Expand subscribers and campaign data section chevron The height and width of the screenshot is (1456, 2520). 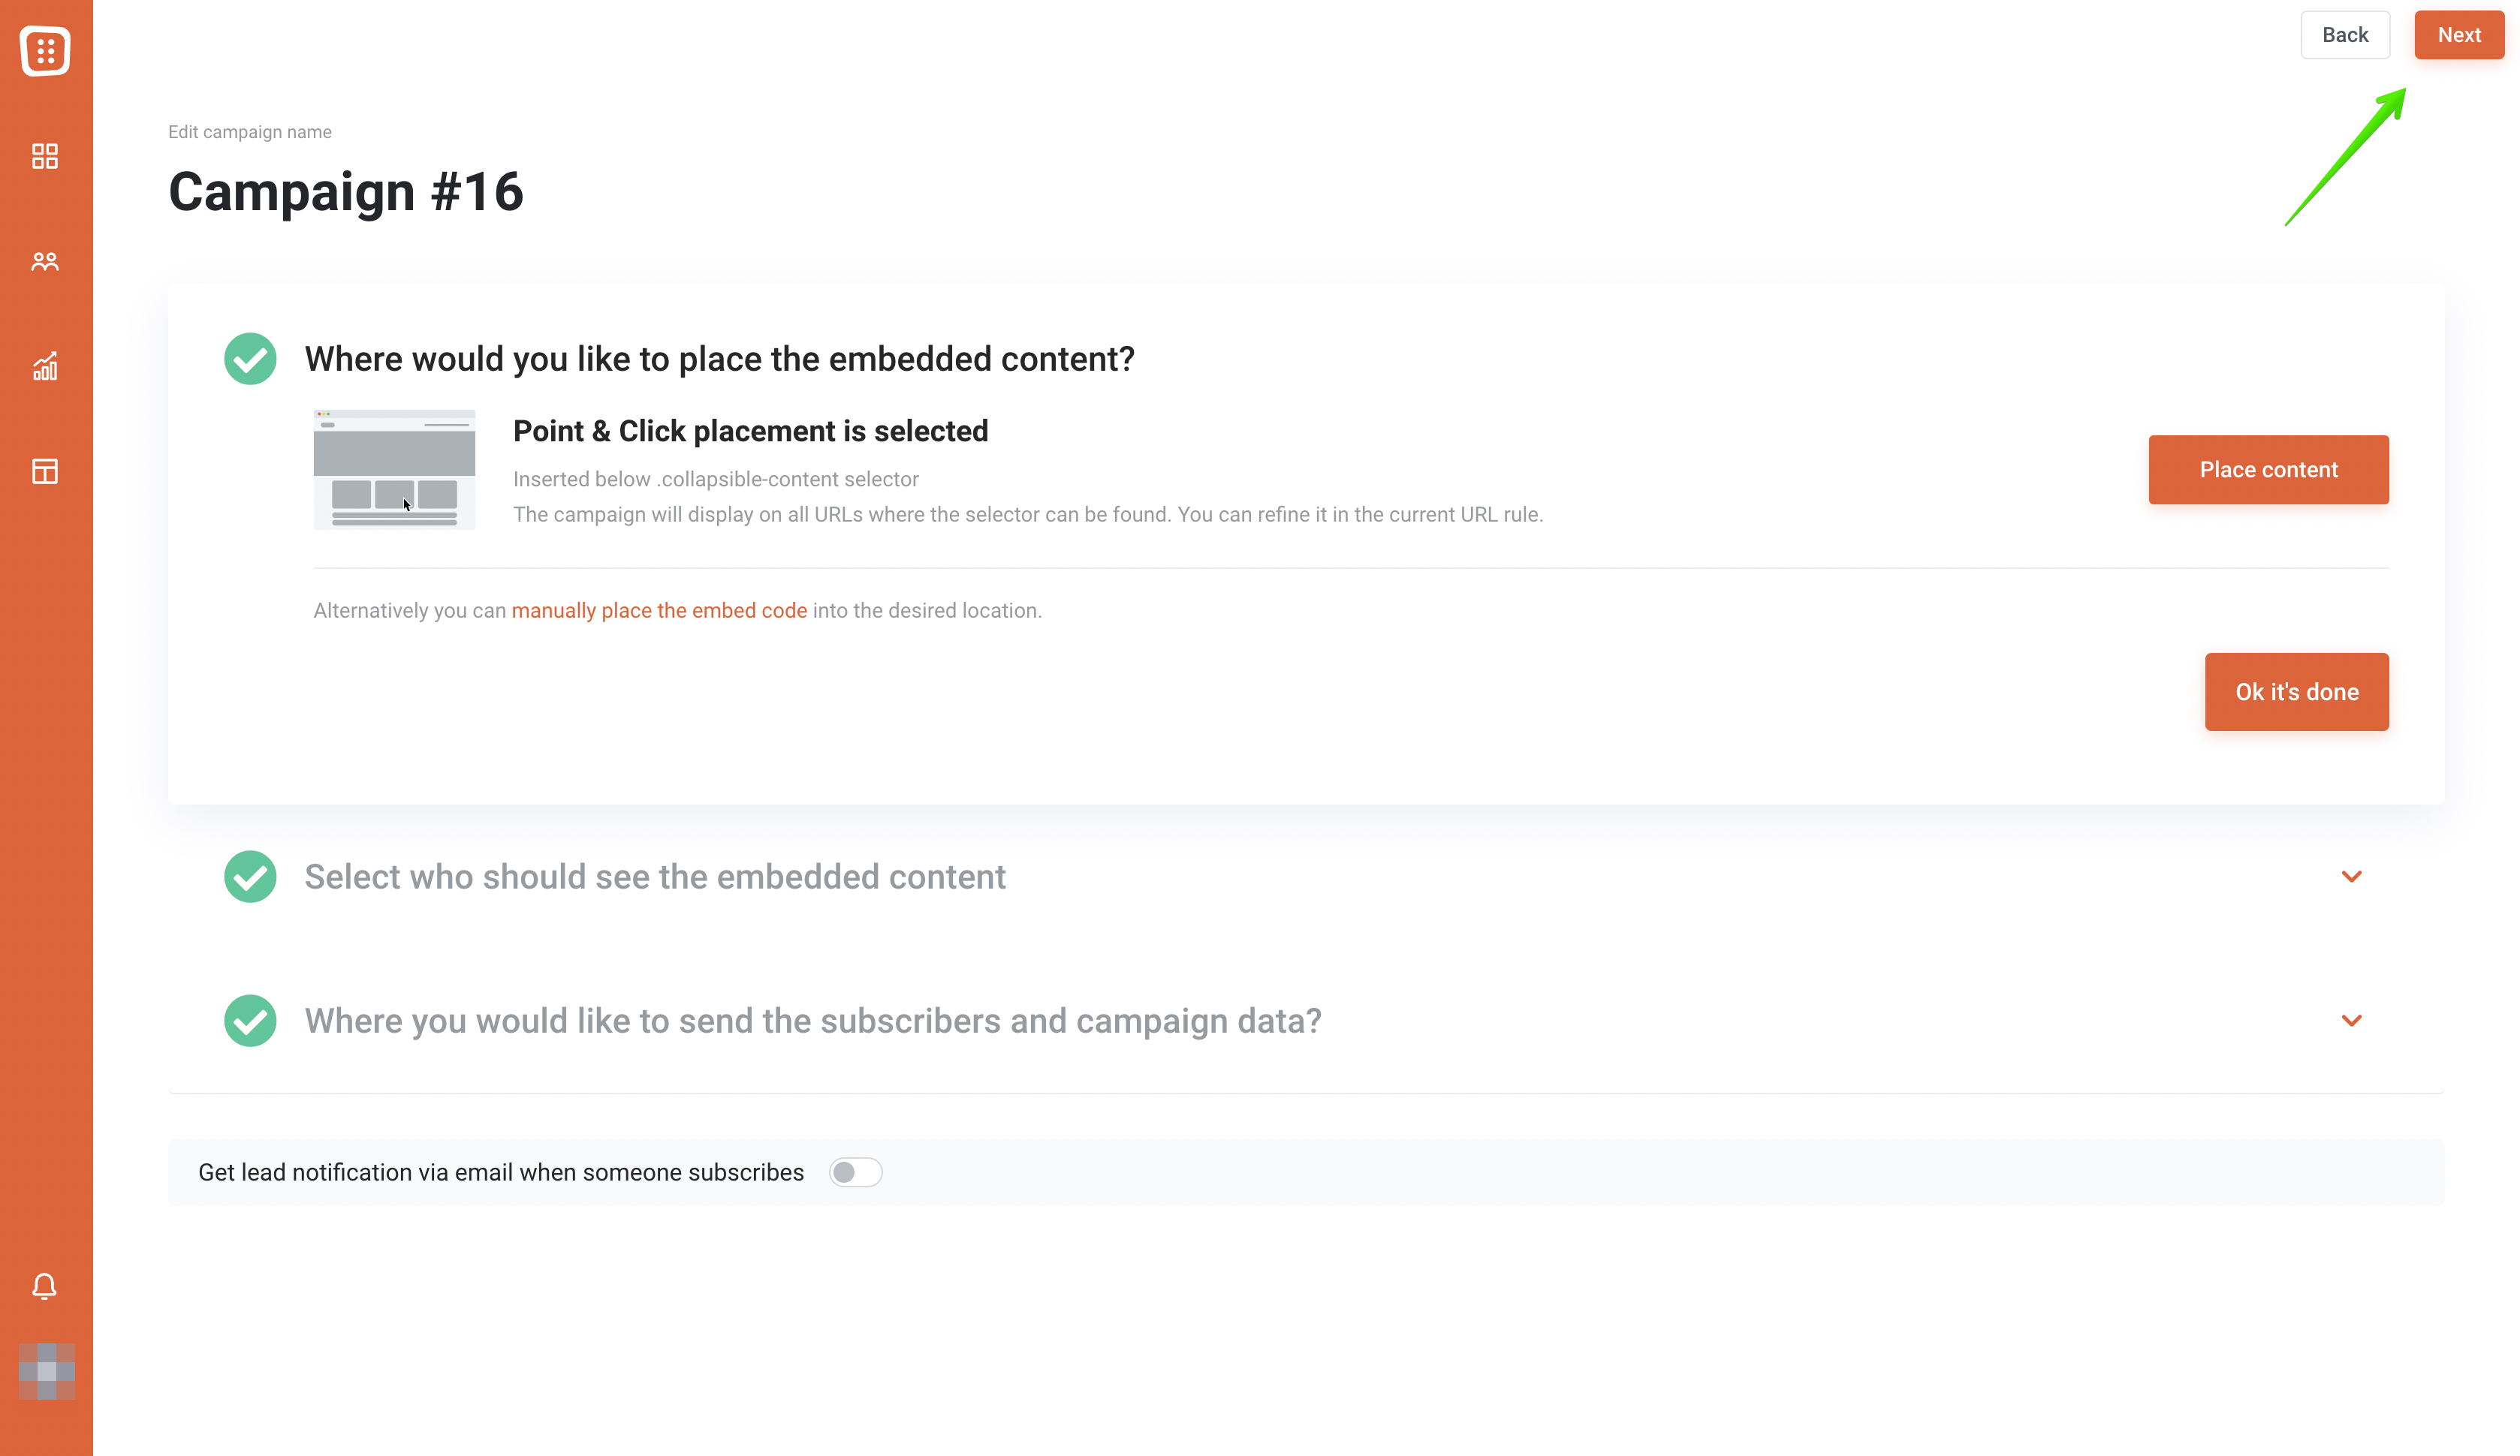(x=2352, y=1020)
